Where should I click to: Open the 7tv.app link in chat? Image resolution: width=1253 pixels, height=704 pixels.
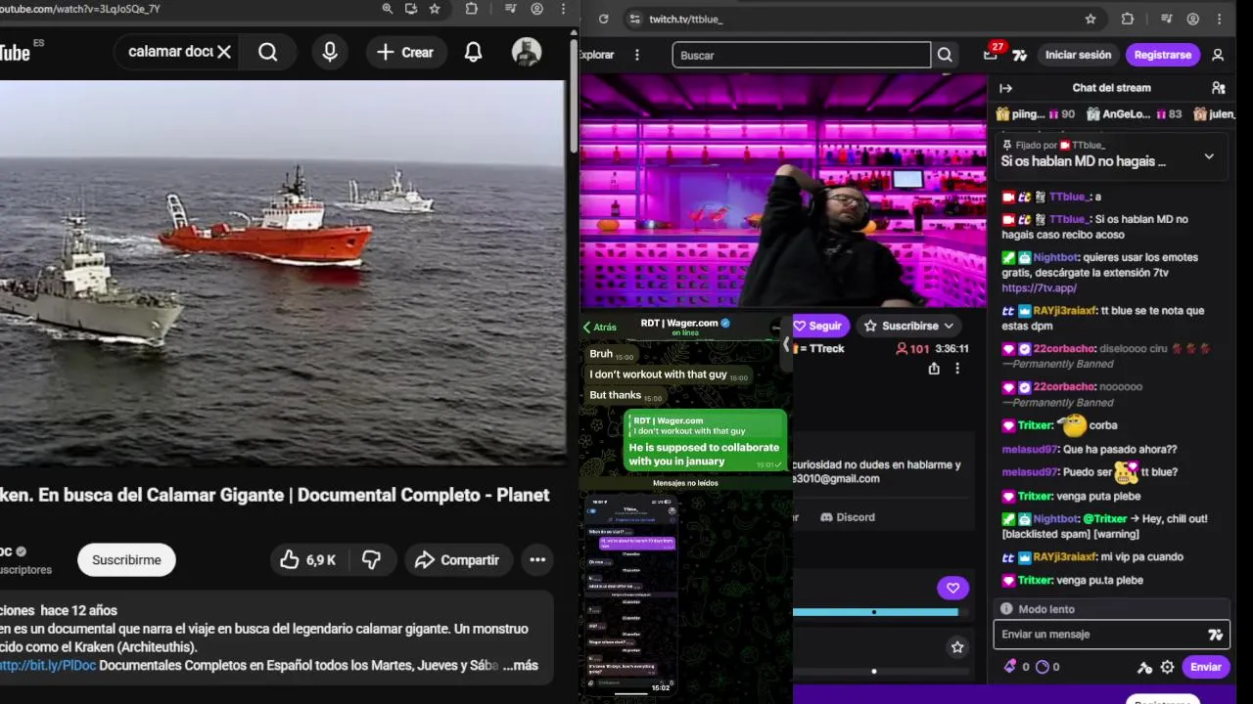tap(1039, 288)
